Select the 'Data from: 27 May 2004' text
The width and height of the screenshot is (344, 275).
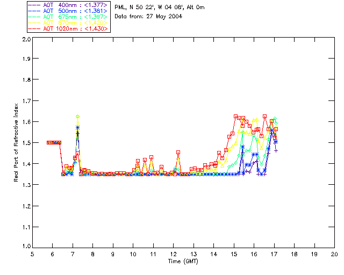pyautogui.click(x=148, y=17)
